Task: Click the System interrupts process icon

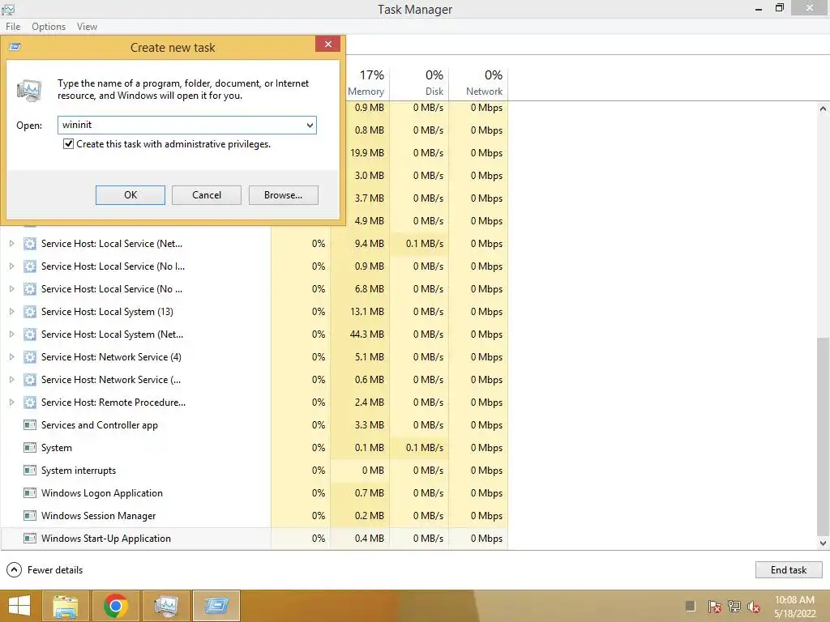Action: [30, 471]
